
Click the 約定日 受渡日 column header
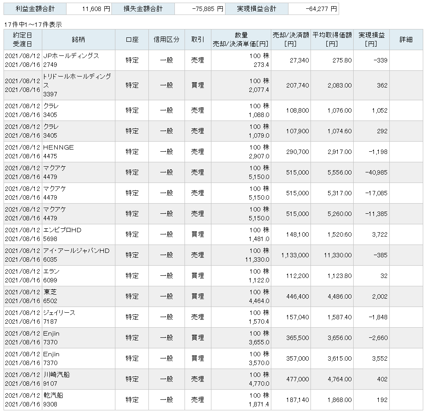(22, 40)
